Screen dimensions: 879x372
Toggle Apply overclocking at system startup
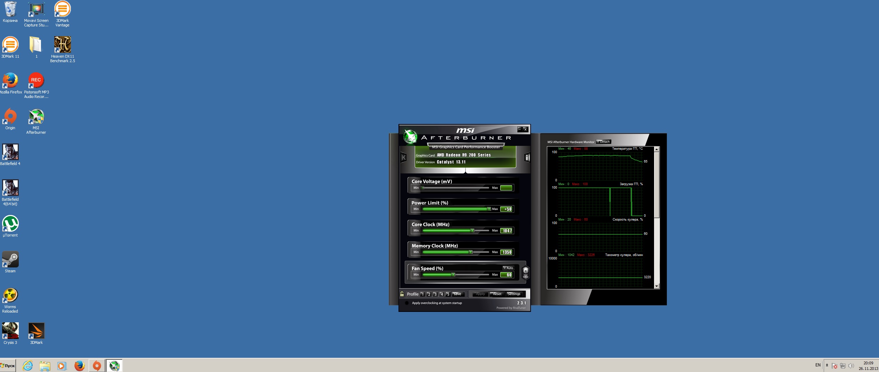[406, 303]
